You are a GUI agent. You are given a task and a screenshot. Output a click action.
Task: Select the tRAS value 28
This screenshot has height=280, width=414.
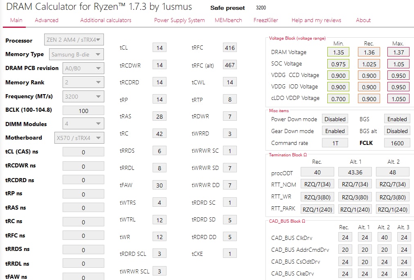pos(160,117)
